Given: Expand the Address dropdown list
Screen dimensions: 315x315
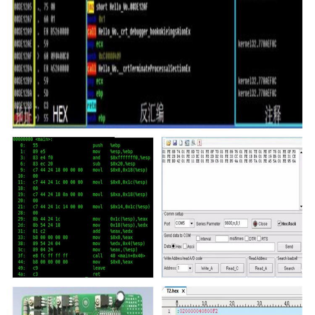Looking at the screenshot, I should 189,268.
